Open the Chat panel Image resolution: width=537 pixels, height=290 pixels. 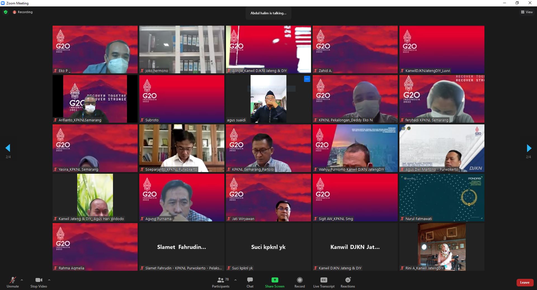tap(250, 280)
